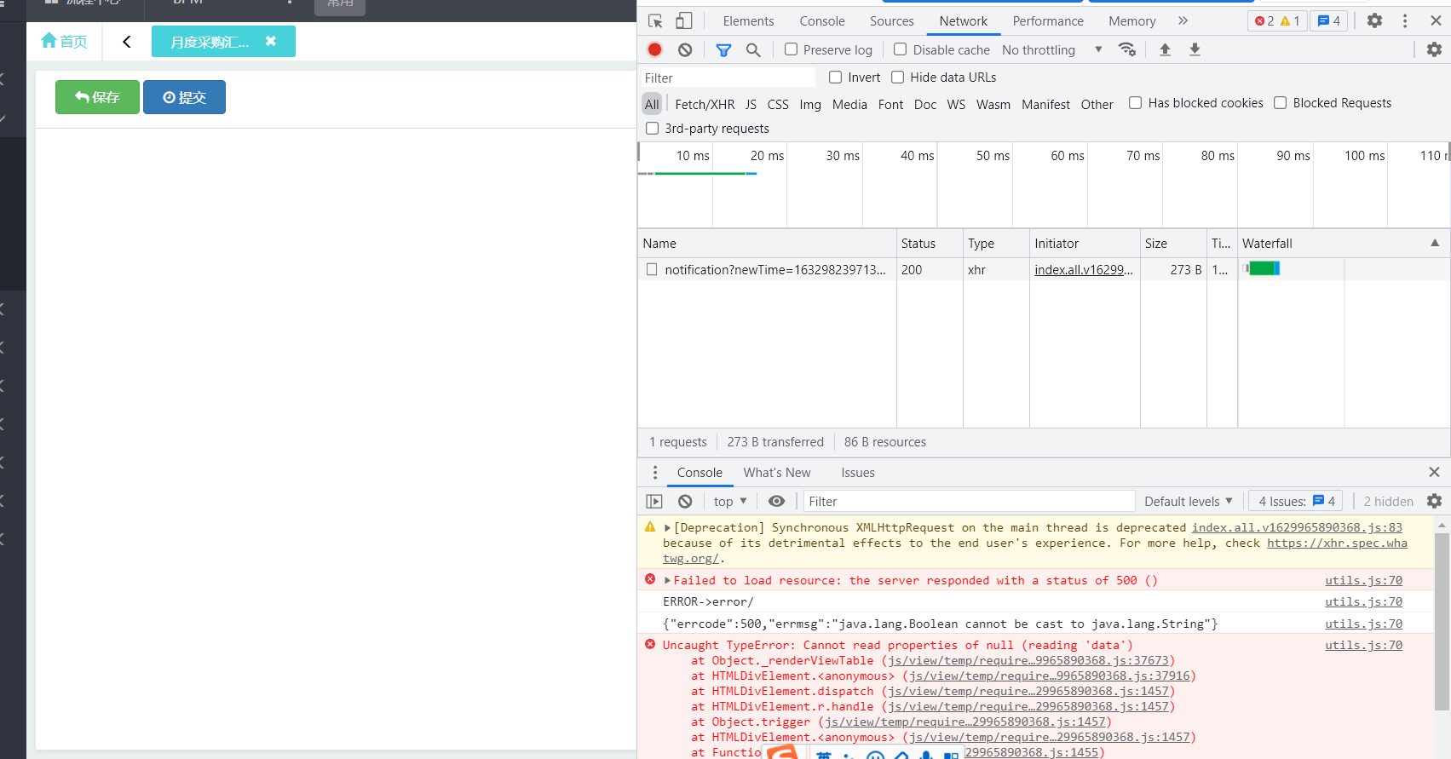Select the All filter type
The image size is (1451, 759).
[x=652, y=105]
